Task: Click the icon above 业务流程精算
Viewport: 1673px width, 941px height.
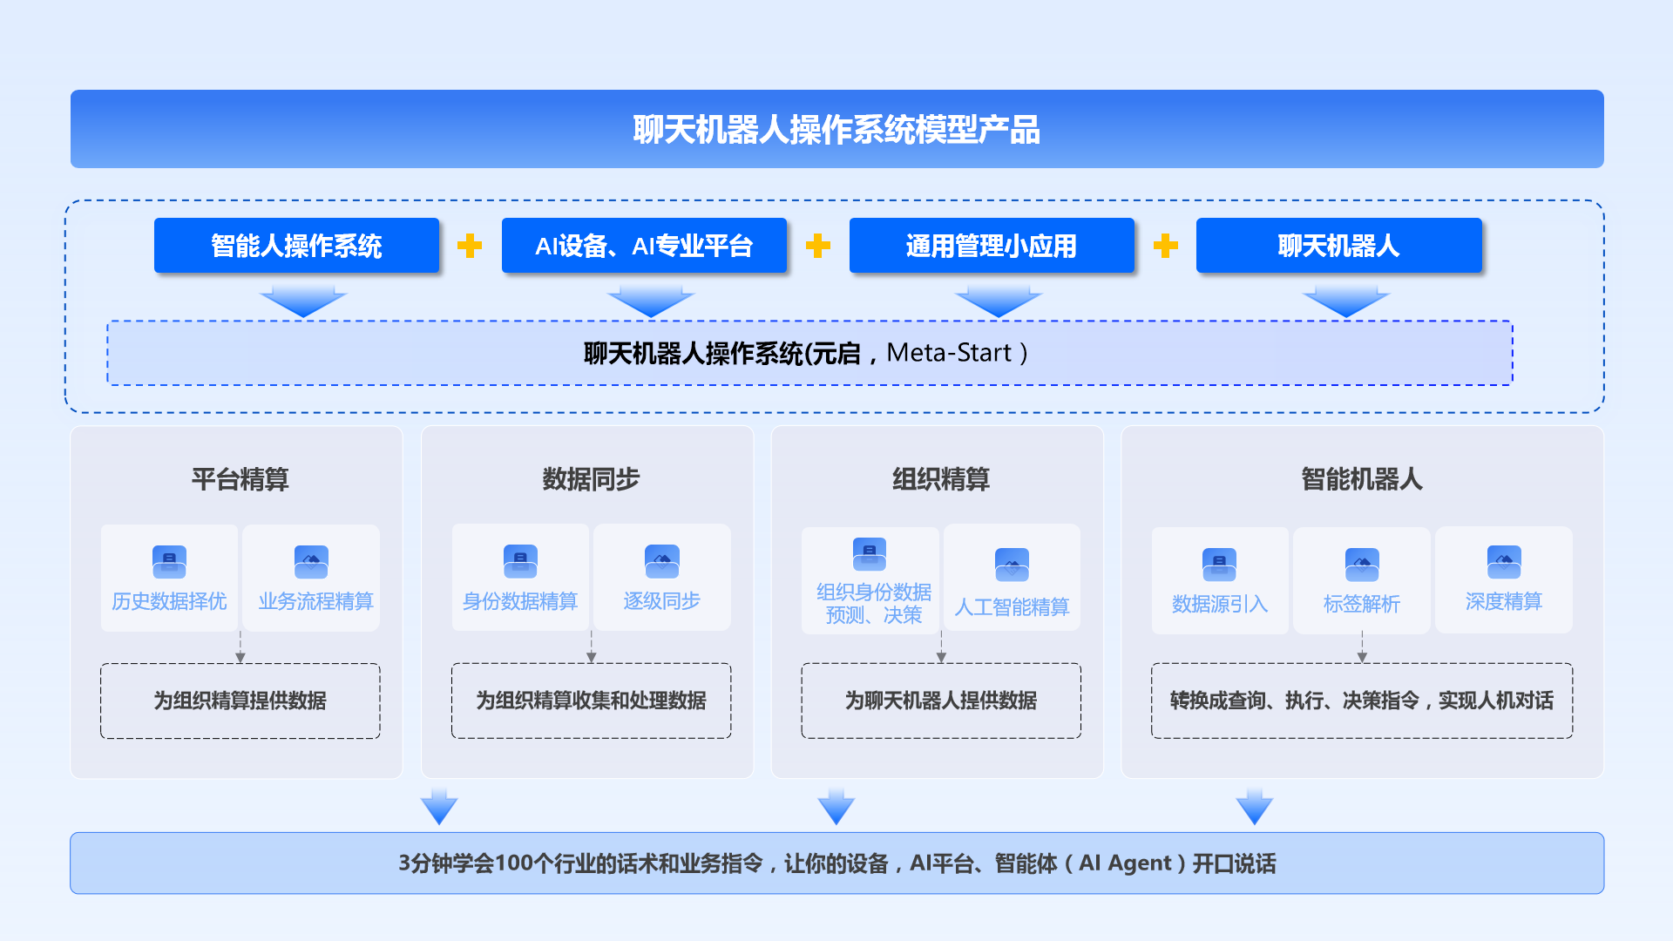Action: [311, 562]
